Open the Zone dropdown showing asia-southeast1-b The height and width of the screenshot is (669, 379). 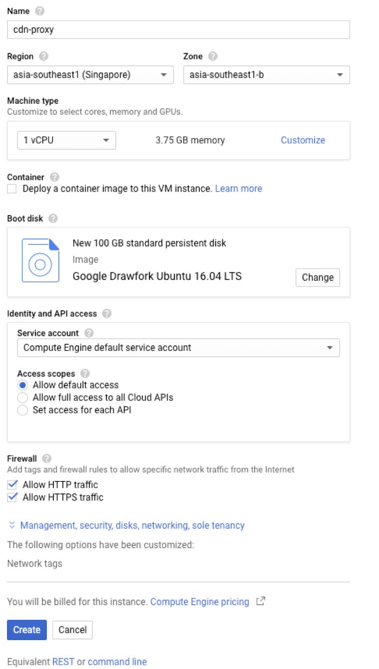[266, 75]
